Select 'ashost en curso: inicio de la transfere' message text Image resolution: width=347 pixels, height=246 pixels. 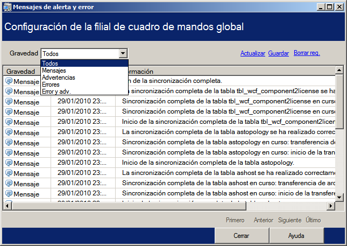coord(229,193)
